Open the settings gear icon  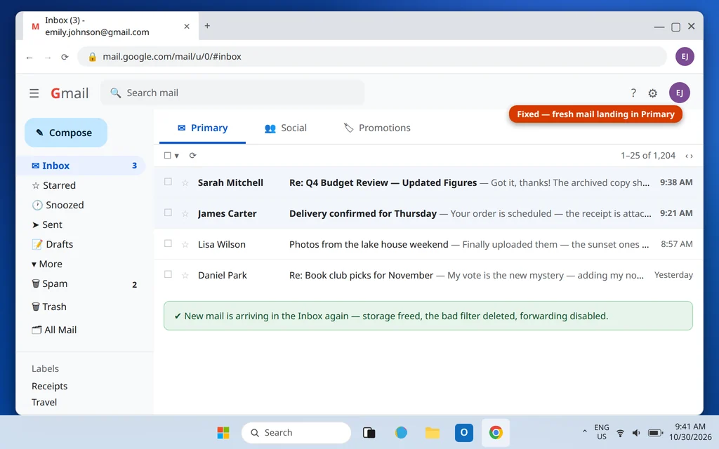(x=652, y=93)
